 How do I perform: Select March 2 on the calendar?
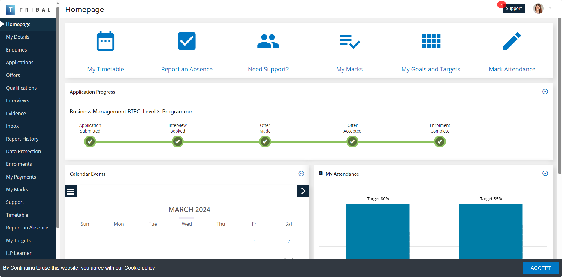point(289,241)
